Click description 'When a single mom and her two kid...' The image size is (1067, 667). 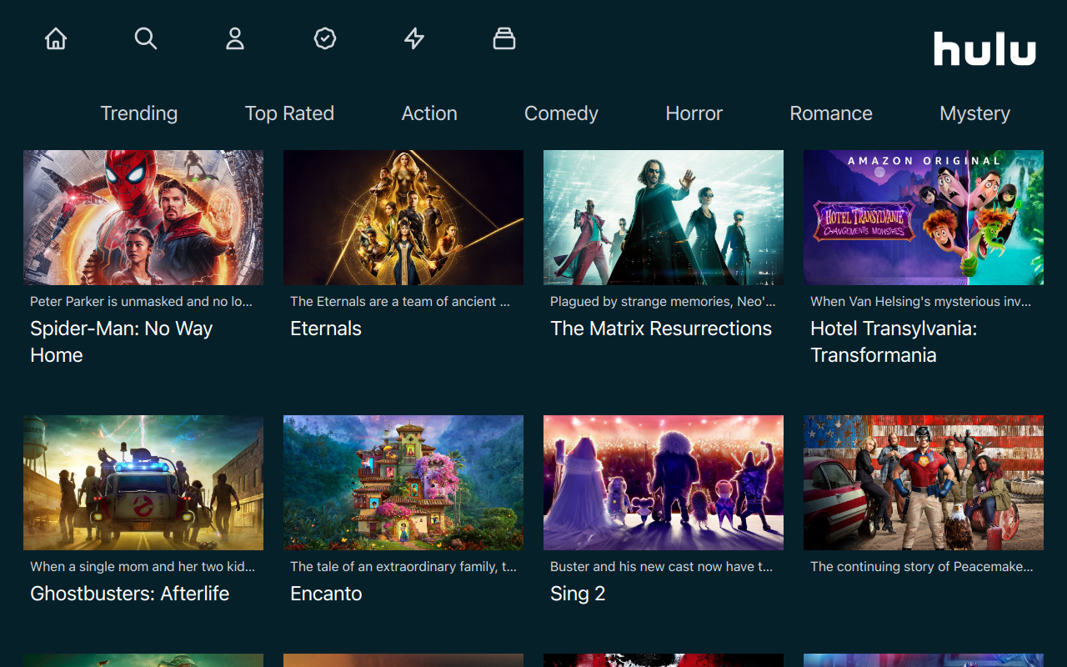tap(143, 566)
